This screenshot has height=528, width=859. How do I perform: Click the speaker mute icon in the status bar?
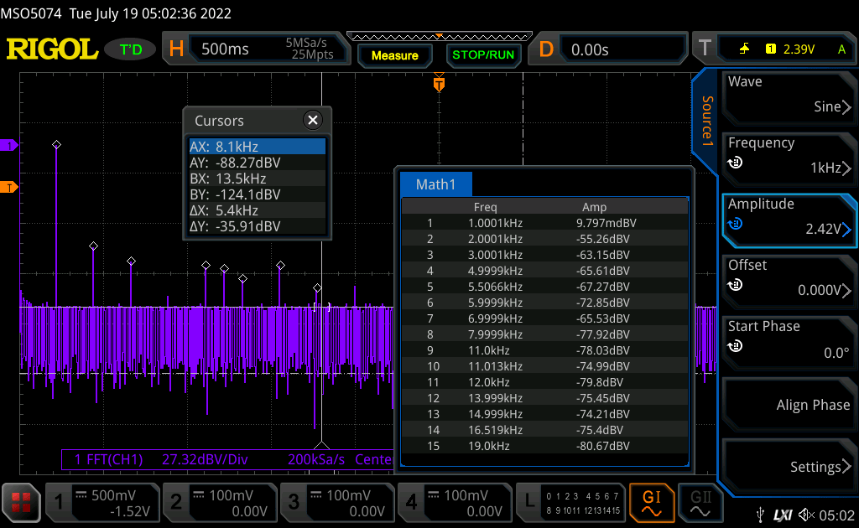pyautogui.click(x=806, y=515)
